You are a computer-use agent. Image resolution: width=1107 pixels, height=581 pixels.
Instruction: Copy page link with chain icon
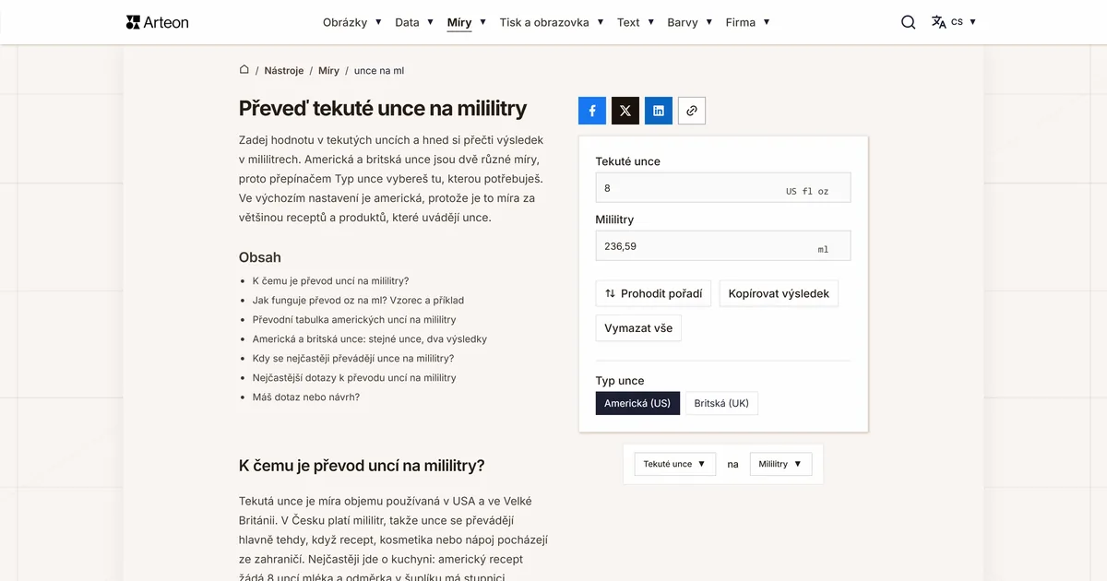(x=692, y=111)
